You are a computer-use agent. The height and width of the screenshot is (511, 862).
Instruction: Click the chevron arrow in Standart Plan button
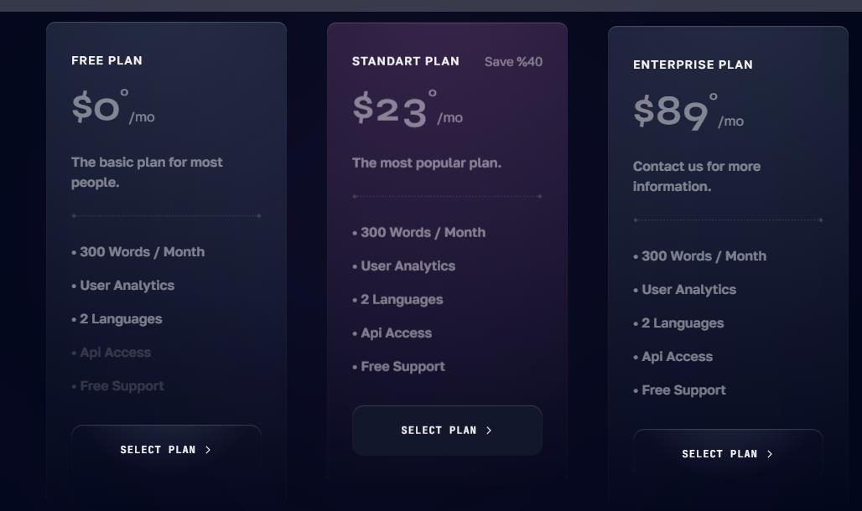[x=489, y=431]
